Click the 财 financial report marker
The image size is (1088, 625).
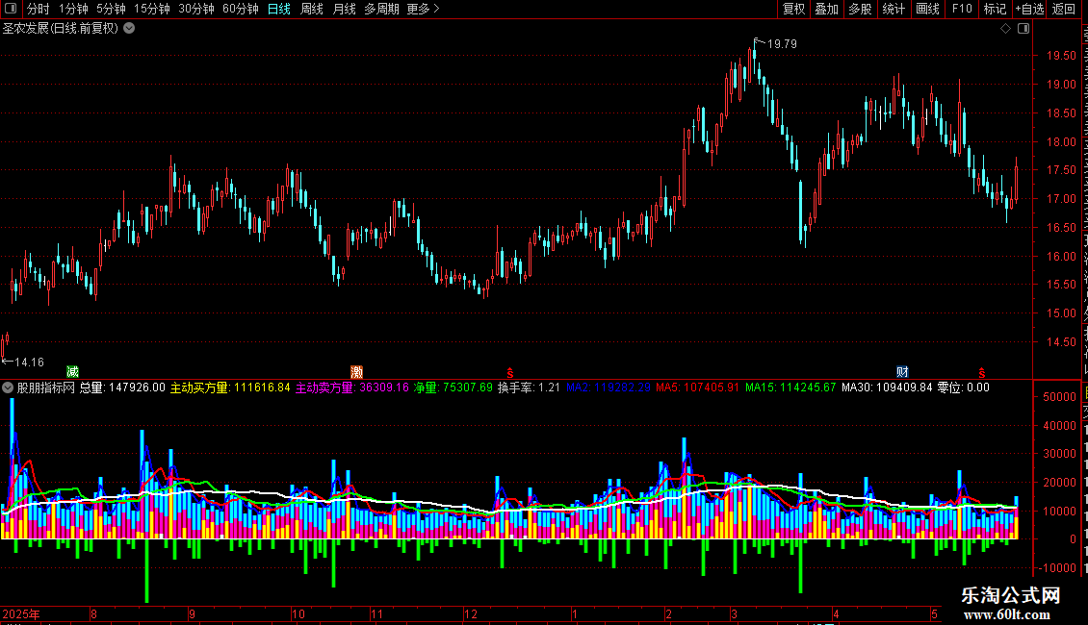pyautogui.click(x=902, y=372)
